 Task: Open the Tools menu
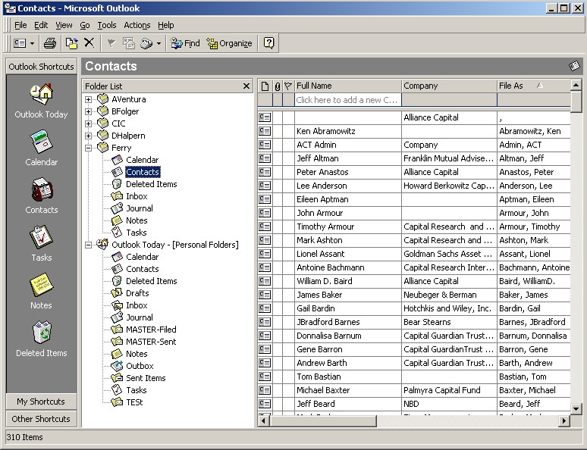point(107,25)
